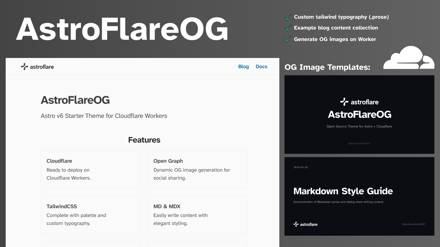Open the Docs nav link

262,67
